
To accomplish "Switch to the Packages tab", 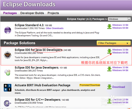I will point(10,13).
